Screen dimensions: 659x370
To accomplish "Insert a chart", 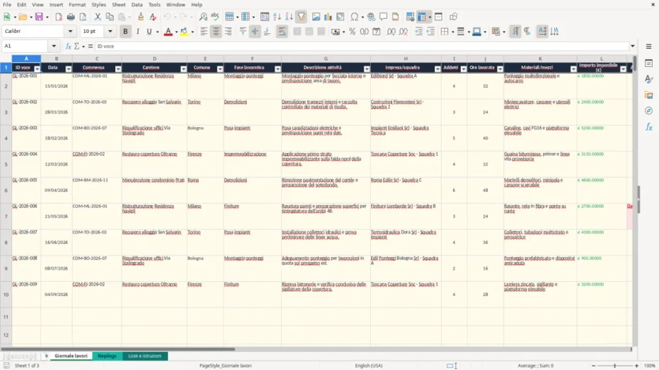I will (x=328, y=17).
